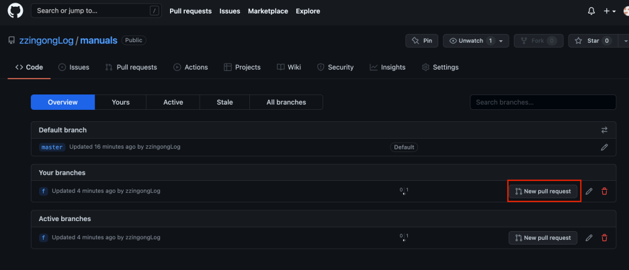Rename branch f in Your branches

(x=589, y=191)
